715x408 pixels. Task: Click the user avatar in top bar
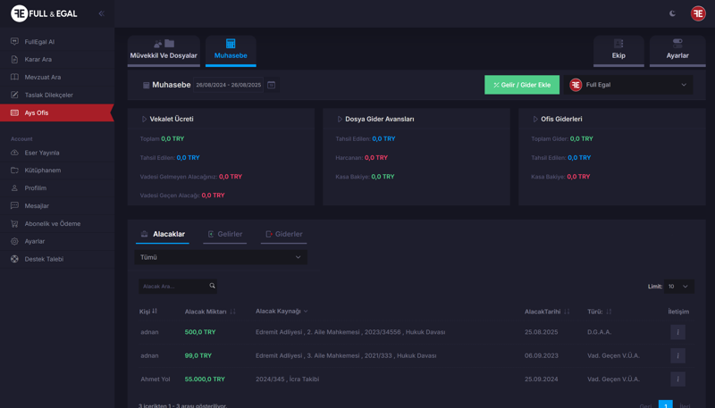(698, 13)
